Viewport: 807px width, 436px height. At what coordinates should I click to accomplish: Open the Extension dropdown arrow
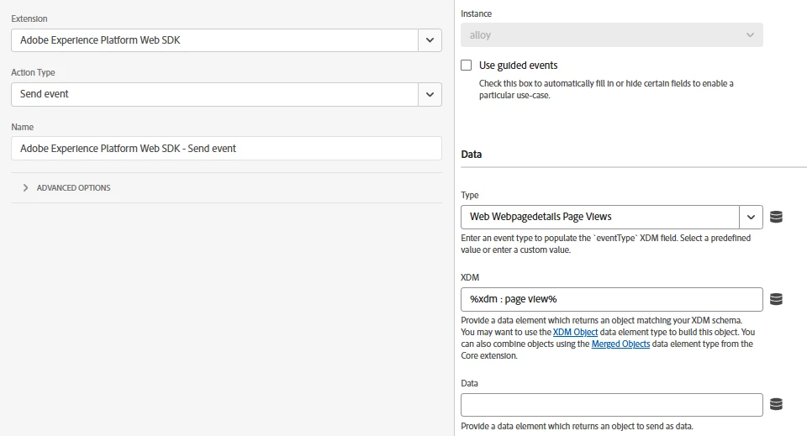coord(430,40)
